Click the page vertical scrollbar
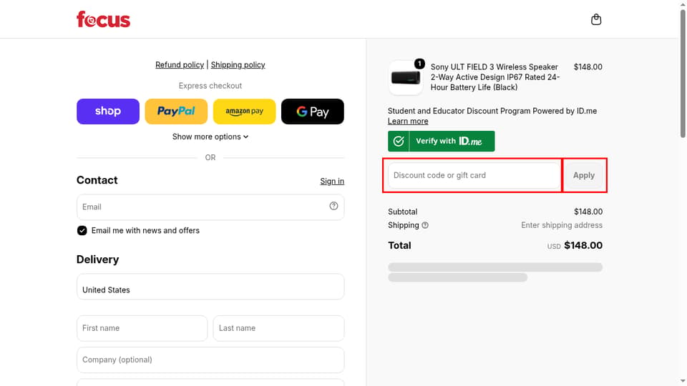 click(683, 74)
